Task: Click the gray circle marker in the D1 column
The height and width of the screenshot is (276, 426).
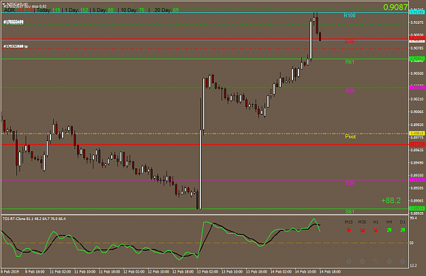Action: 402,261
